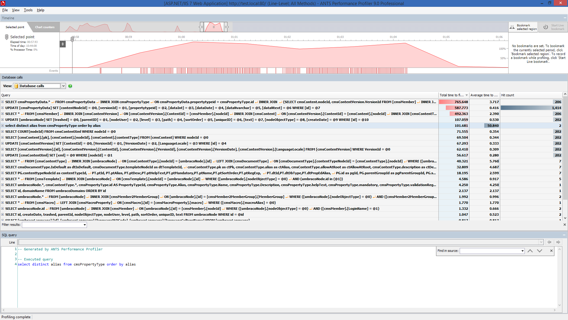The width and height of the screenshot is (568, 320).
Task: Open the Filter results dropdown
Action: click(x=85, y=225)
